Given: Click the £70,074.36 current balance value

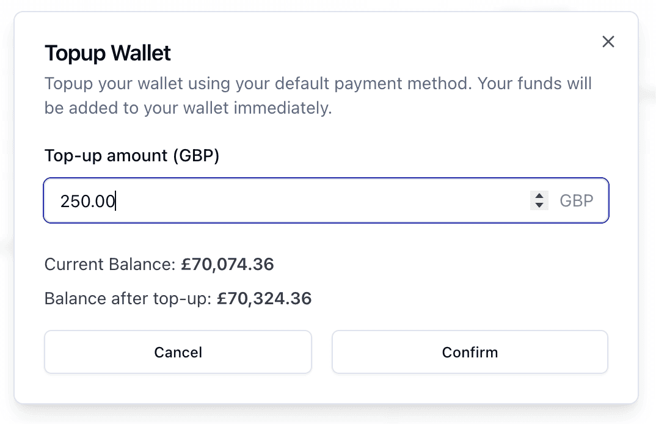Looking at the screenshot, I should pyautogui.click(x=227, y=265).
